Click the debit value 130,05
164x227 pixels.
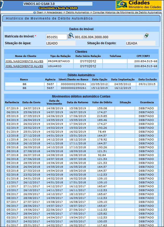[x=102, y=222]
